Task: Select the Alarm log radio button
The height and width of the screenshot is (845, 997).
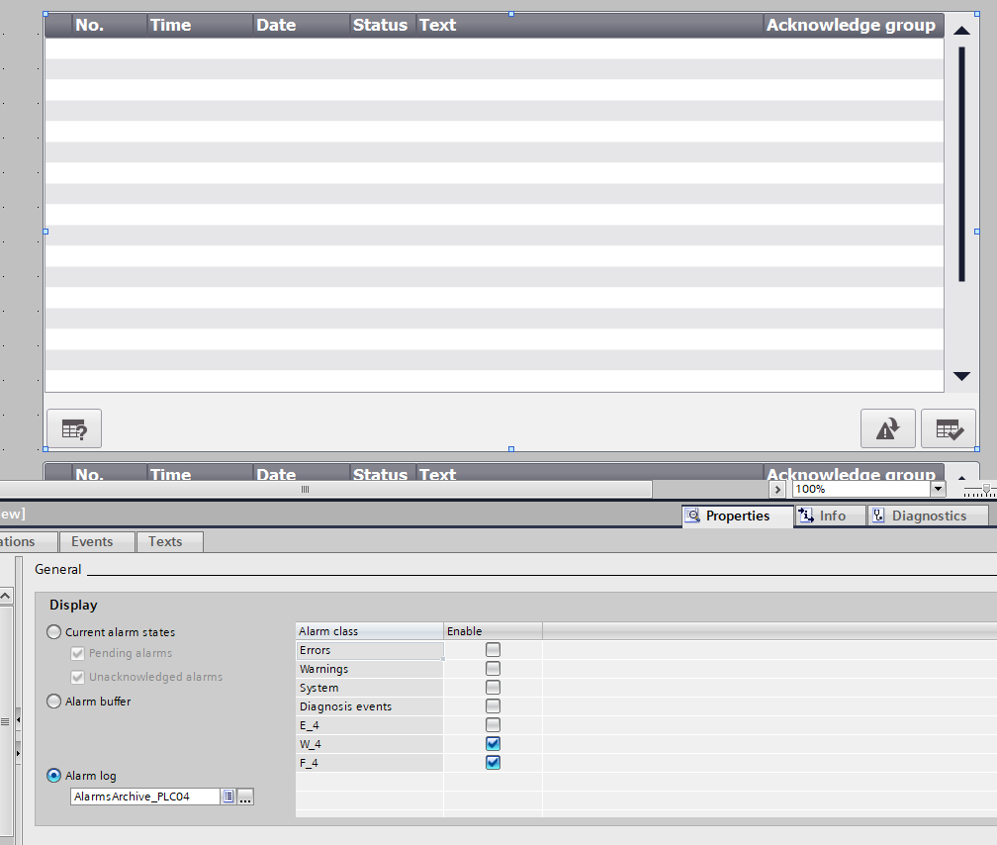Action: pos(54,776)
